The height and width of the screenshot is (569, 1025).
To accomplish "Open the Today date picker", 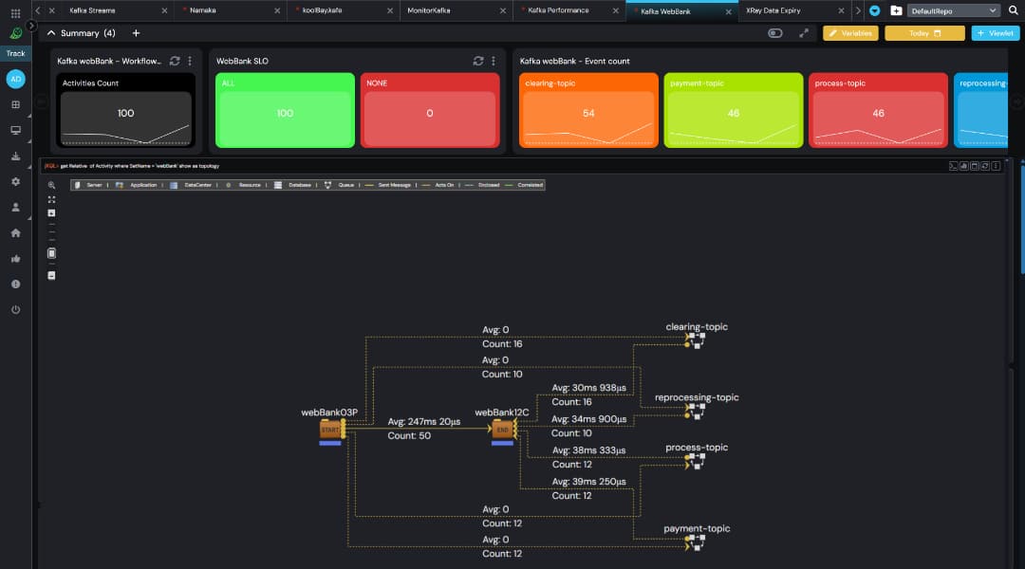I will (x=925, y=32).
